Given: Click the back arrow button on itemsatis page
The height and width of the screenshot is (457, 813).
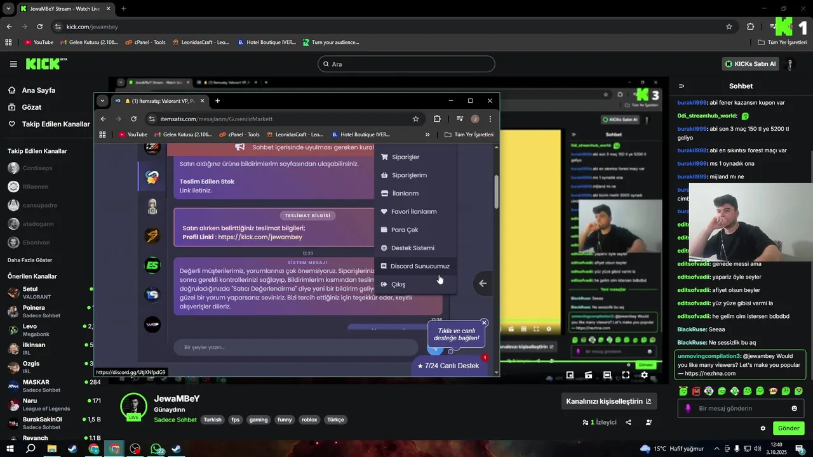Looking at the screenshot, I should pyautogui.click(x=483, y=284).
